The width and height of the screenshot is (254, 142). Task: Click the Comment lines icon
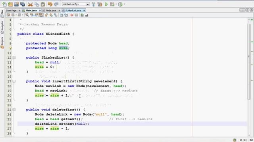tap(82, 15)
